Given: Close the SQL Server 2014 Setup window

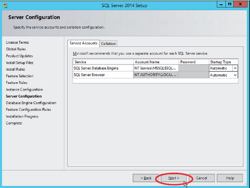Looking at the screenshot, I should (x=240, y=4).
